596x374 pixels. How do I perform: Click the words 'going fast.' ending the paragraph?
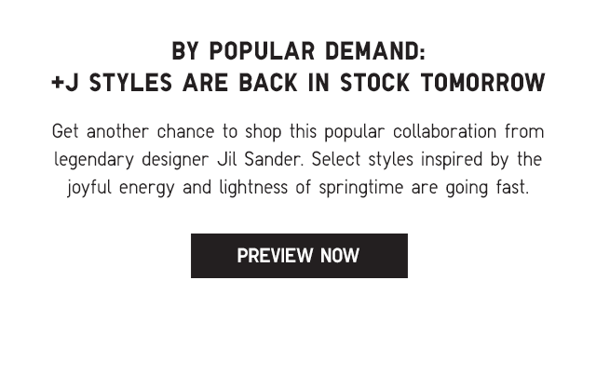pos(487,188)
